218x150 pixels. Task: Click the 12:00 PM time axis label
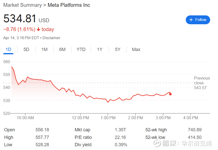(80, 118)
